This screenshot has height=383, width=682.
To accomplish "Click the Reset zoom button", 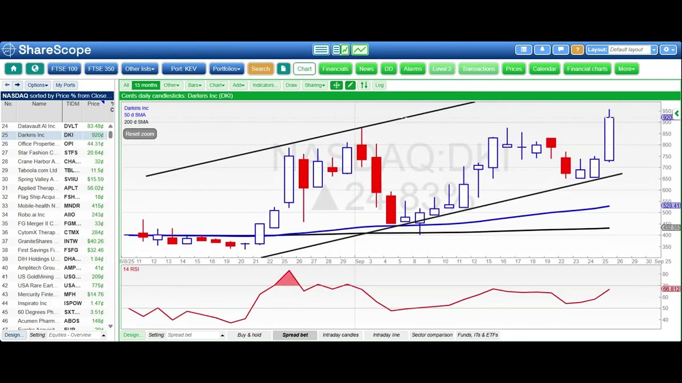I will tap(140, 134).
